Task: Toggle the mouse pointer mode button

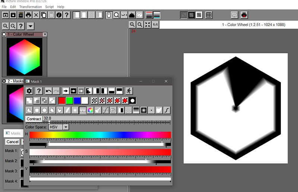Action: (x=109, y=15)
